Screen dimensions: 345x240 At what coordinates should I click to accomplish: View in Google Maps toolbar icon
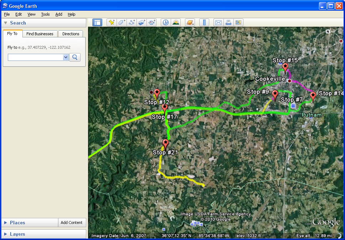pos(238,22)
